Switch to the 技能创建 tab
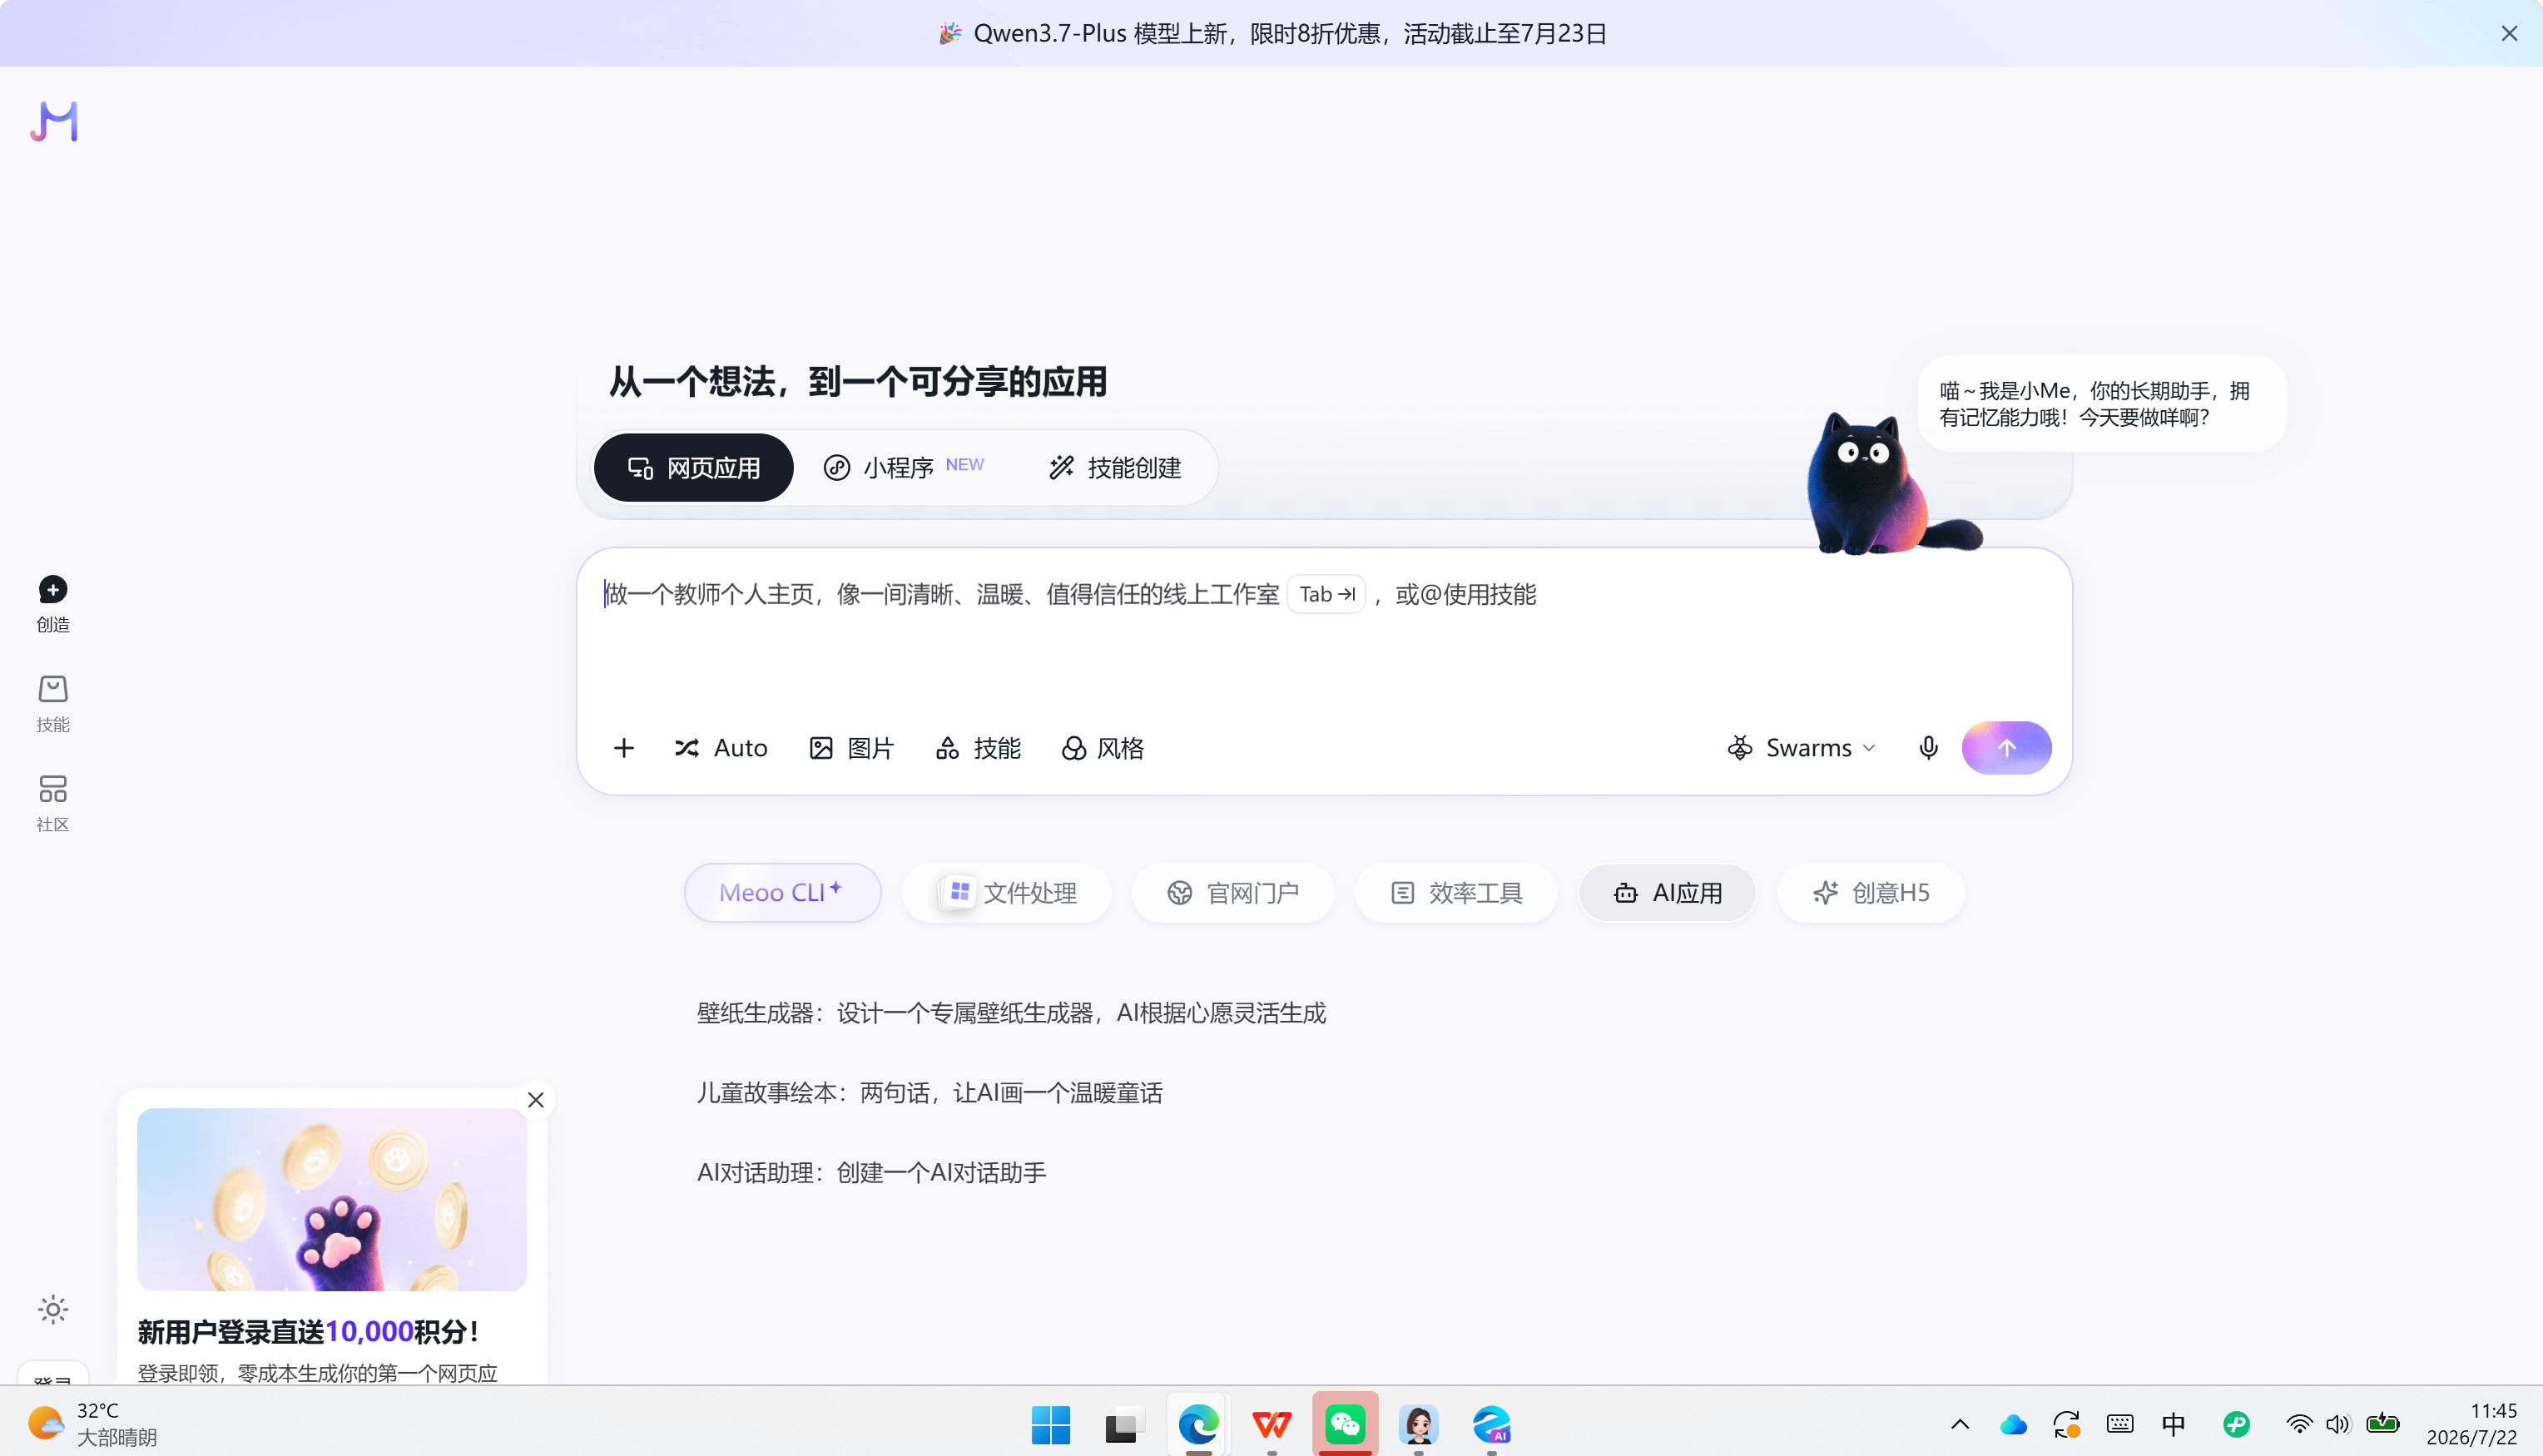This screenshot has height=1456, width=2543. (x=1115, y=467)
